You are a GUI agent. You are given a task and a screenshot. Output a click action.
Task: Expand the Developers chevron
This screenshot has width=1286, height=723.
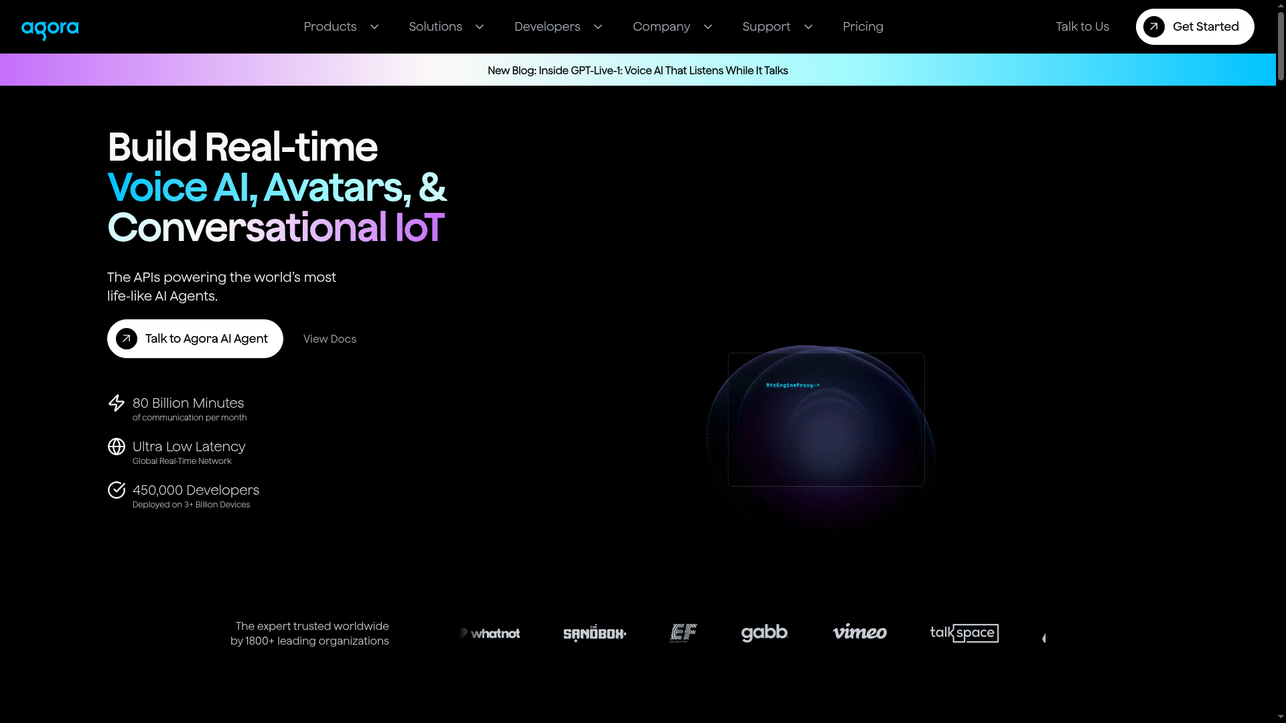(598, 27)
